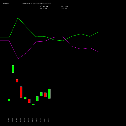Click the '16 Jan' date axis label
Viewport: 126px width, 126px height.
tap(28, 120)
